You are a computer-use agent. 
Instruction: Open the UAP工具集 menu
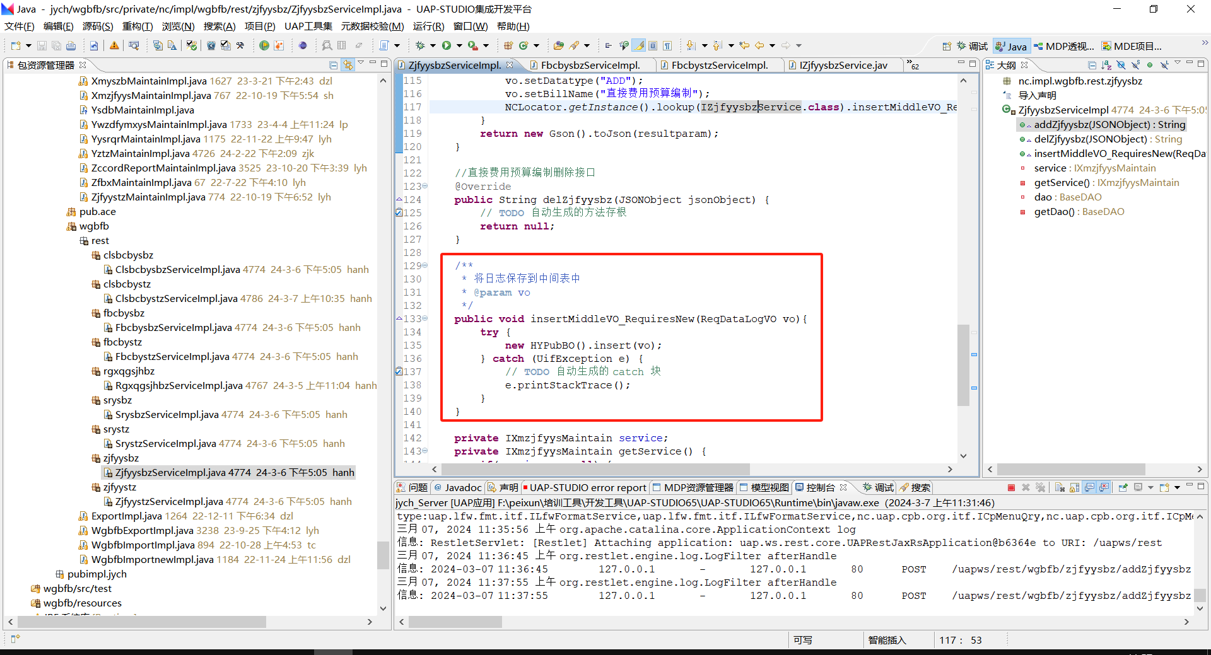point(308,26)
